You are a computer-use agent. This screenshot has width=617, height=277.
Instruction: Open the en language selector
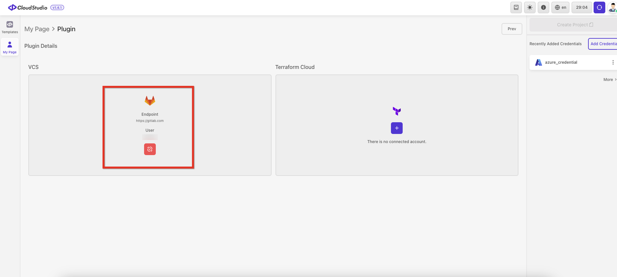tap(560, 7)
